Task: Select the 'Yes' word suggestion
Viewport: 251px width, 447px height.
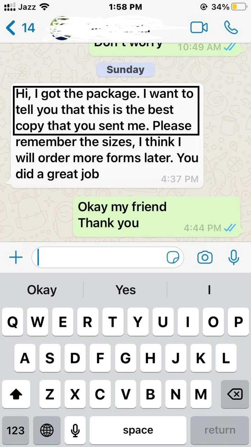Action: [x=125, y=290]
